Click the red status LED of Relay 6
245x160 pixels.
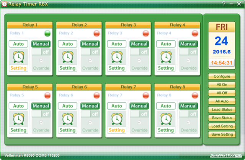96,96
